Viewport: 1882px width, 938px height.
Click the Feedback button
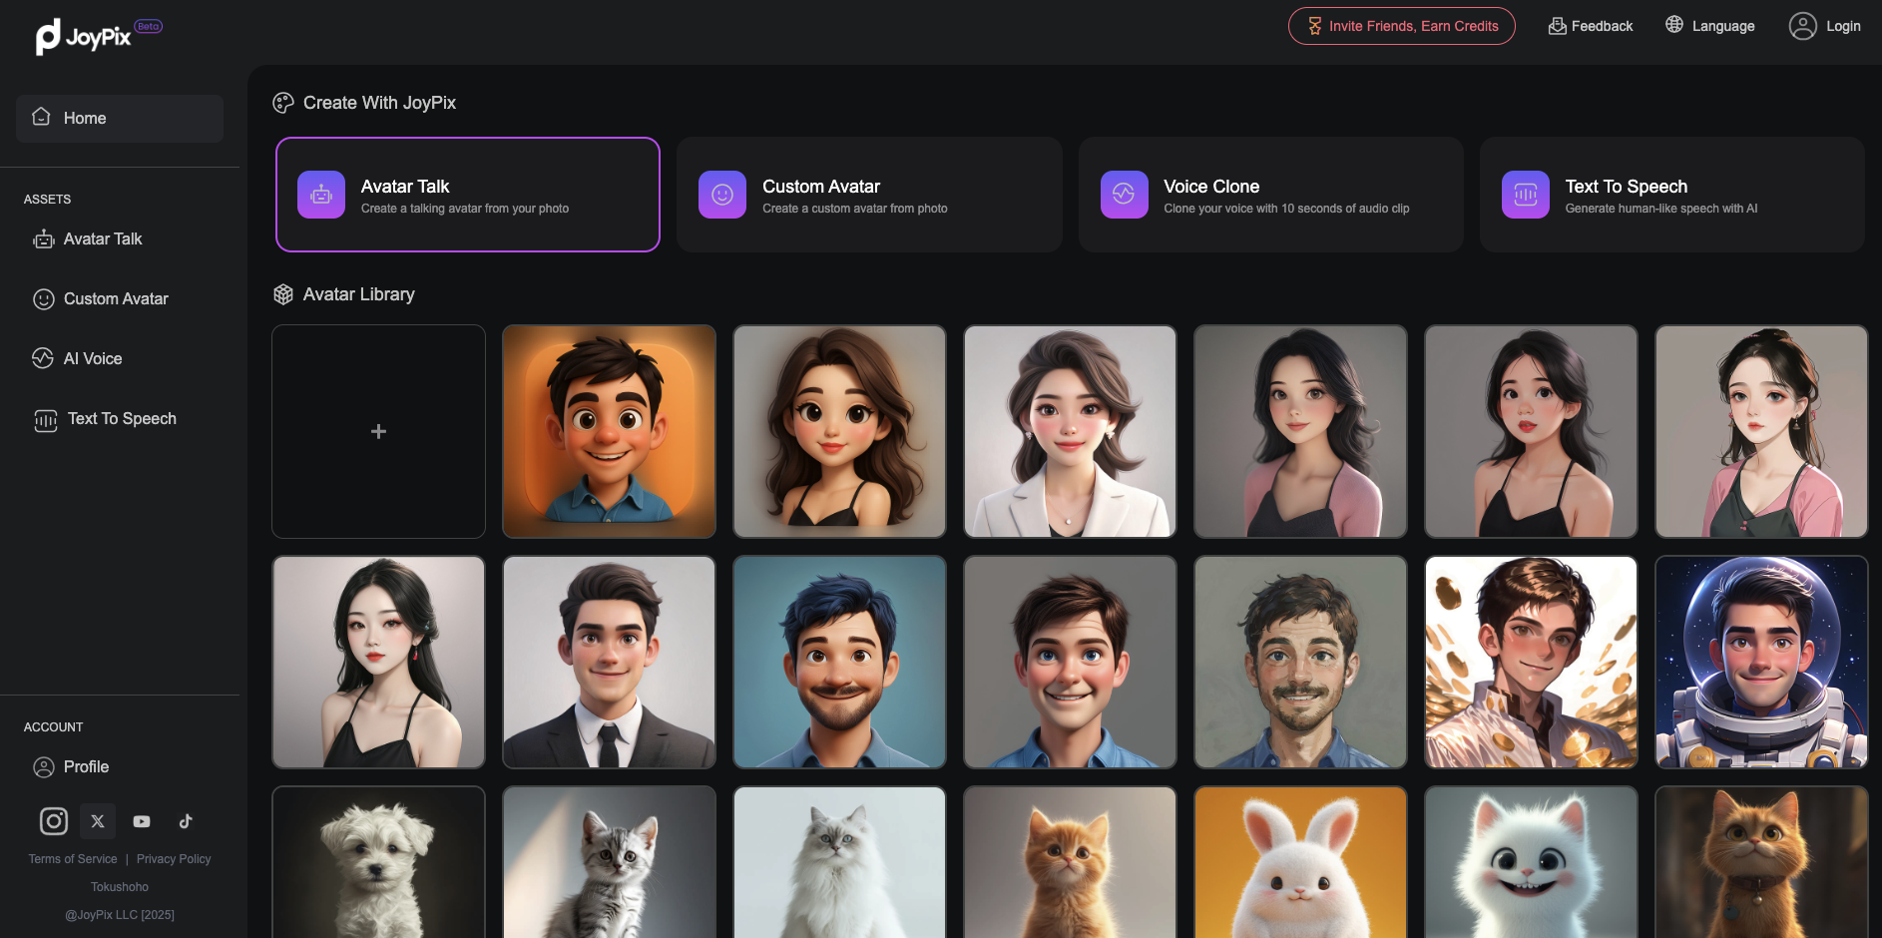coord(1591,26)
